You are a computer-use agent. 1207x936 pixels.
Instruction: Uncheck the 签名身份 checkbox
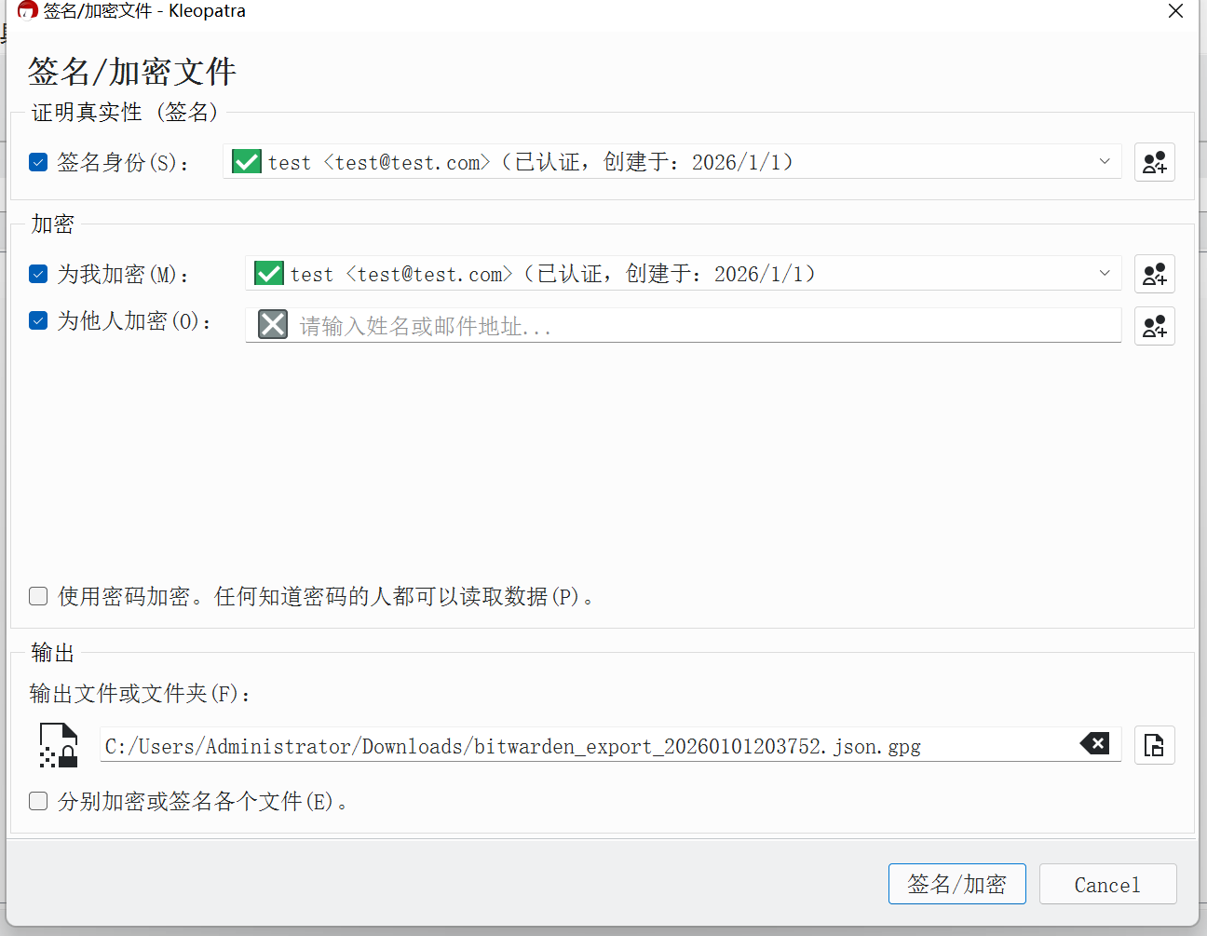click(37, 161)
